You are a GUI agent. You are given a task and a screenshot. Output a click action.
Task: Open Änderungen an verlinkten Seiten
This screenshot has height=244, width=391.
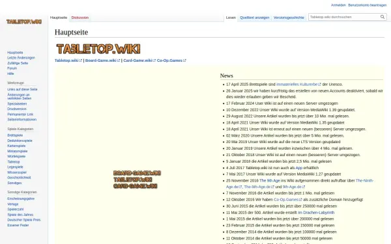click(x=19, y=96)
